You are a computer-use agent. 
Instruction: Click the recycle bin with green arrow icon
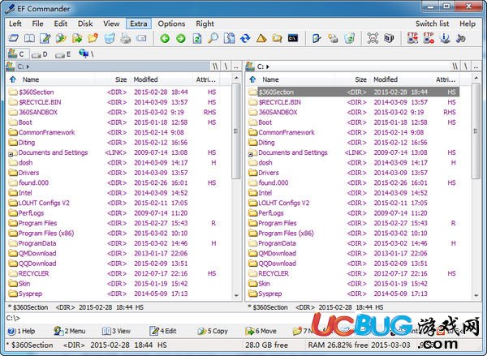pos(349,38)
